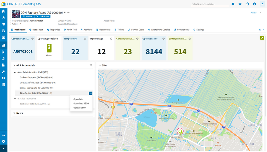267x152 pixels.
Task: Click the wrench icon in sidebar
Action: pos(3,72)
